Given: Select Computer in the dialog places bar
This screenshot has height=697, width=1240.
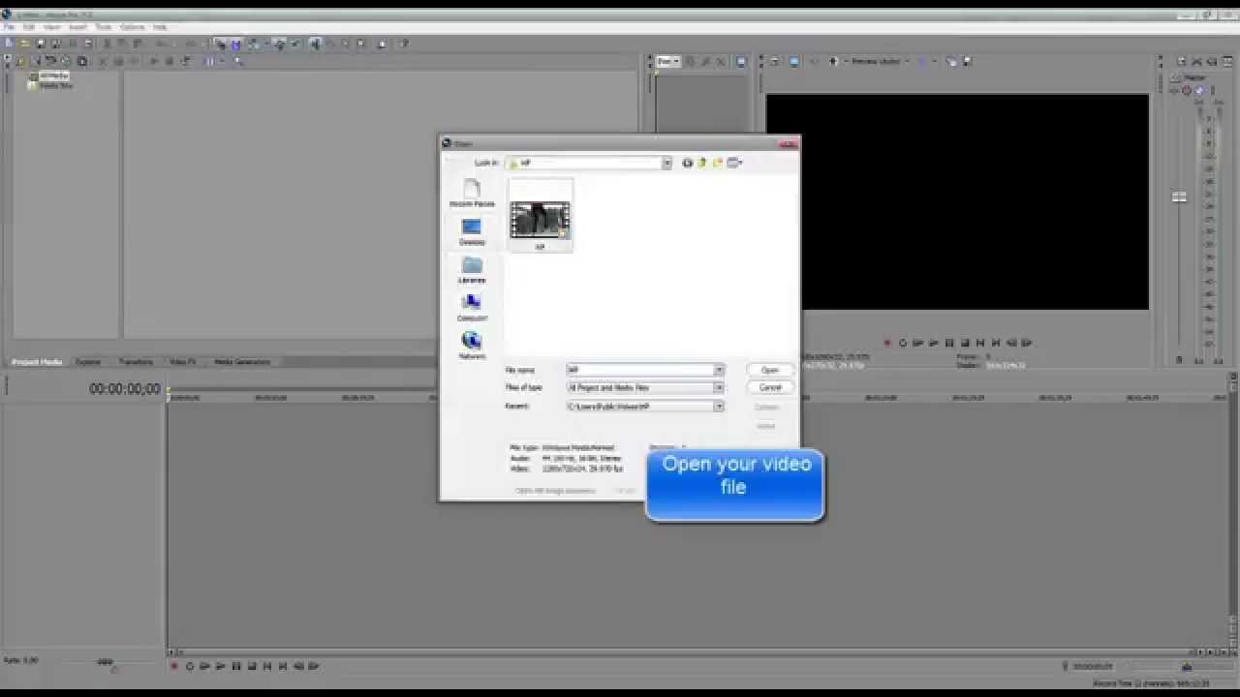Looking at the screenshot, I should [472, 308].
